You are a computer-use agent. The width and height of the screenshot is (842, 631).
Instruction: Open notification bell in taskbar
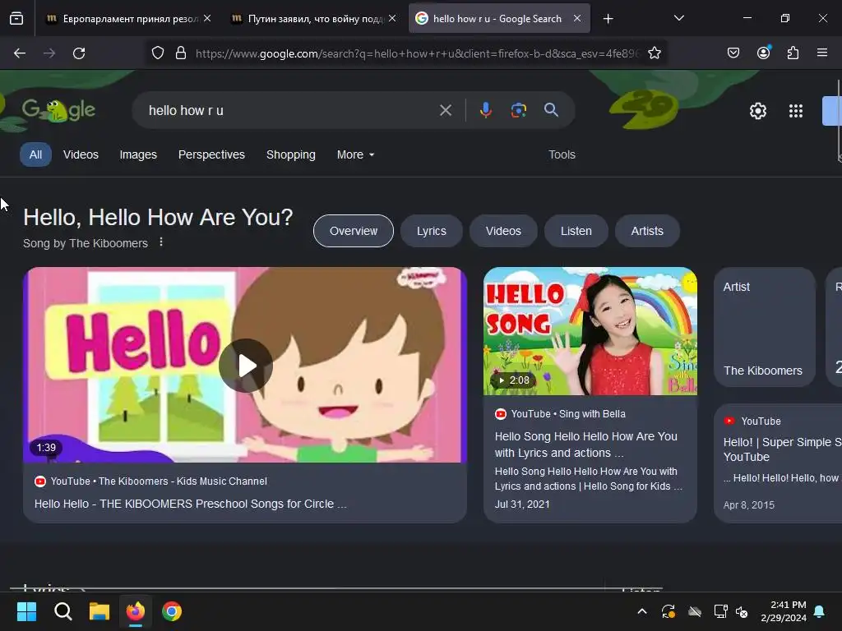tap(820, 611)
